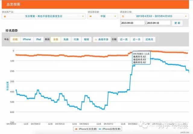Select the 全部 platform filter
The width and height of the screenshot is (193, 134).
click(15, 39)
